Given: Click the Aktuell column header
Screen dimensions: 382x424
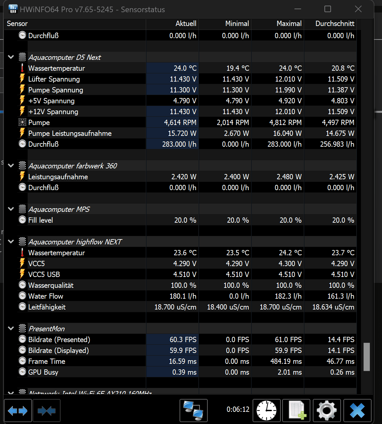Looking at the screenshot, I should 172,24.
